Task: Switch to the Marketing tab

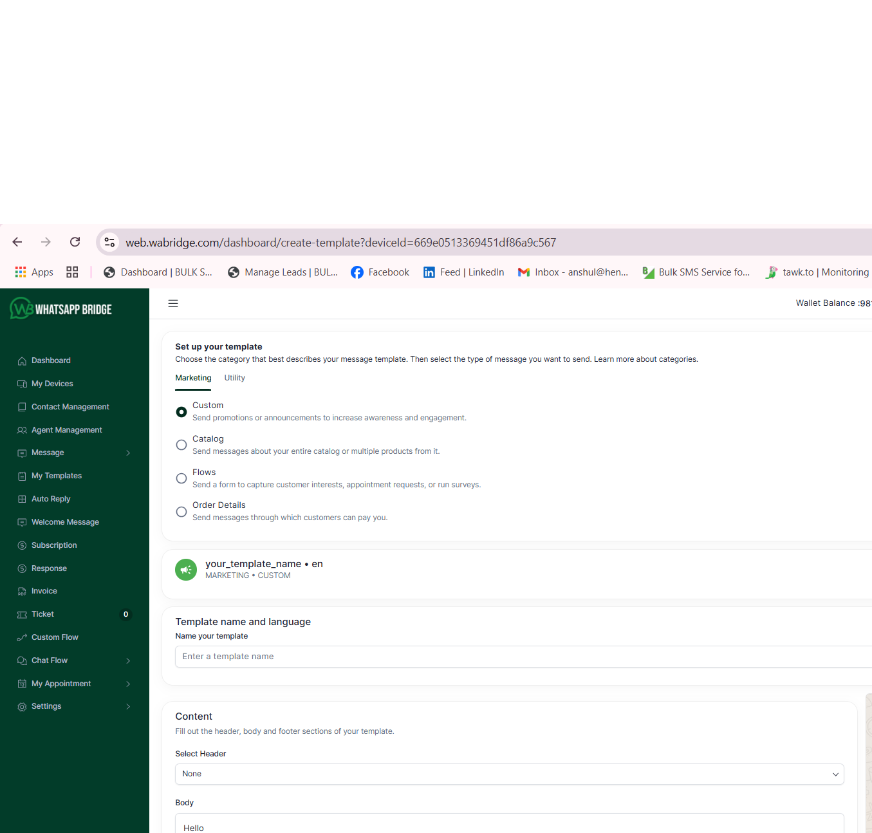Action: pos(193,378)
